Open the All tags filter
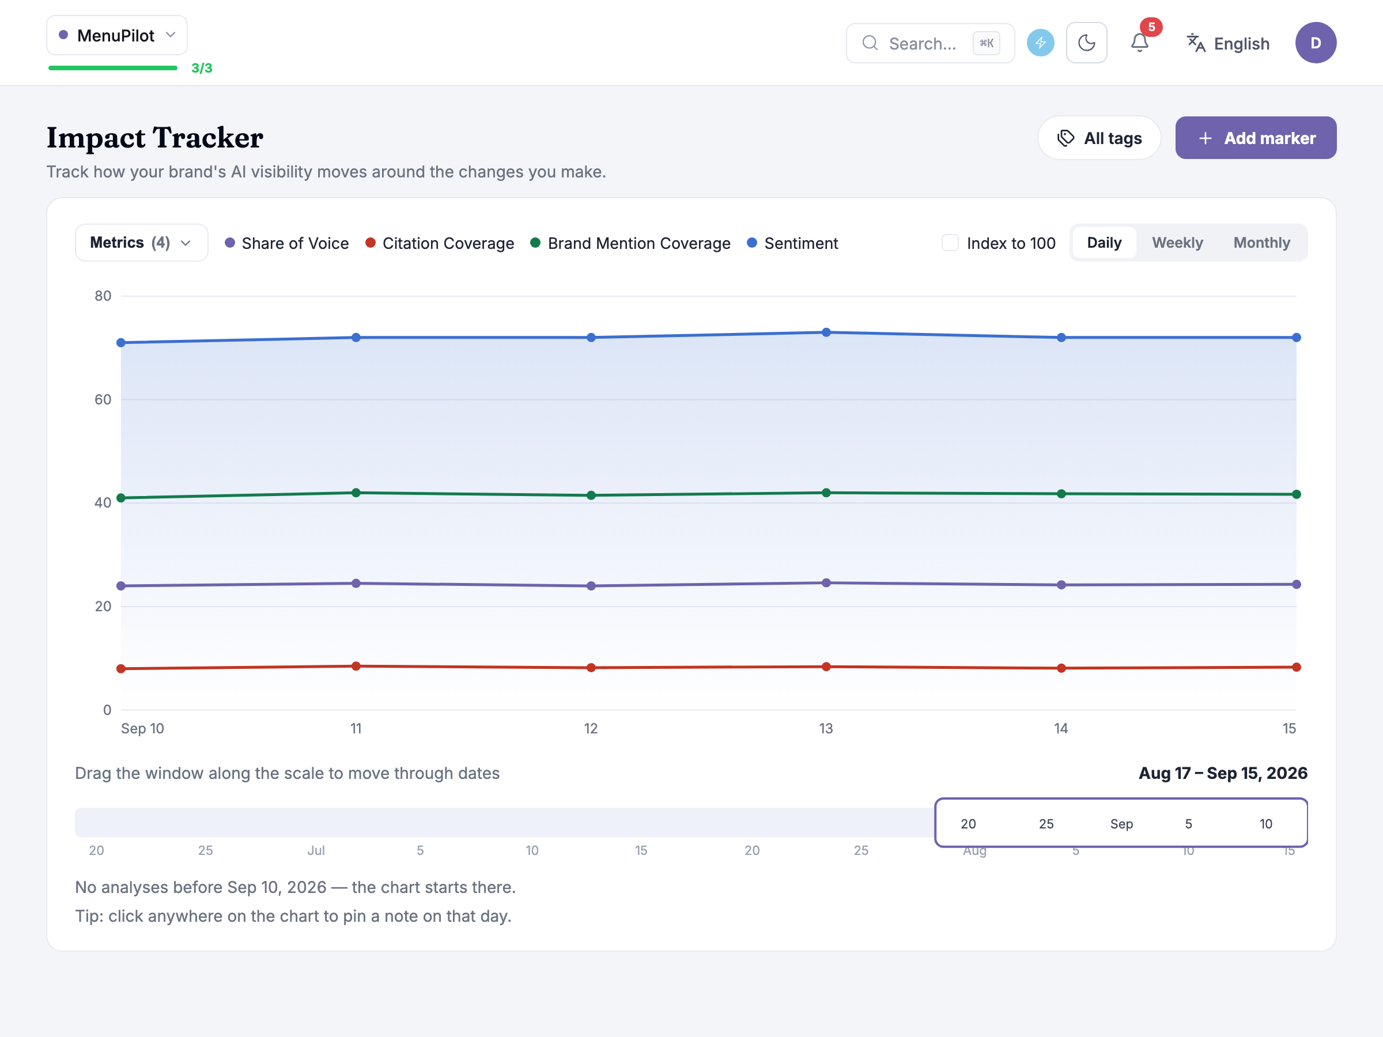1383x1037 pixels. click(1099, 138)
